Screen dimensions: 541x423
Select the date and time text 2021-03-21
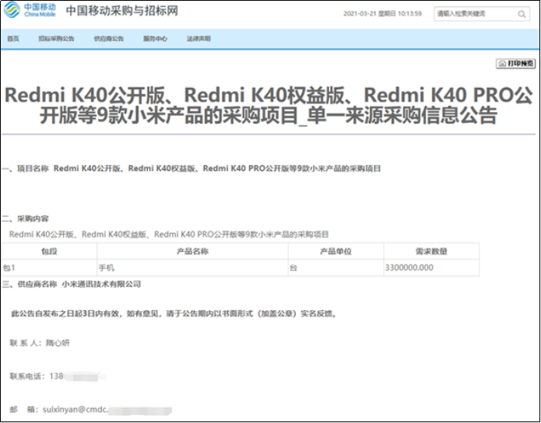click(382, 14)
